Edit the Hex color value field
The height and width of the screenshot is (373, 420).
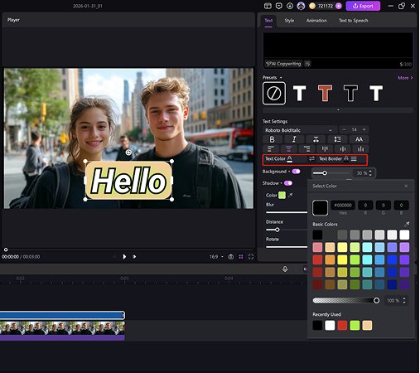343,206
